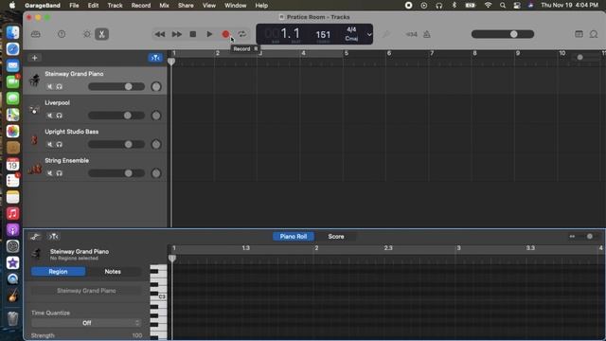Viewport: 606px width, 341px height.
Task: Click the region name field Steinway Grand Piano
Action: click(x=86, y=291)
